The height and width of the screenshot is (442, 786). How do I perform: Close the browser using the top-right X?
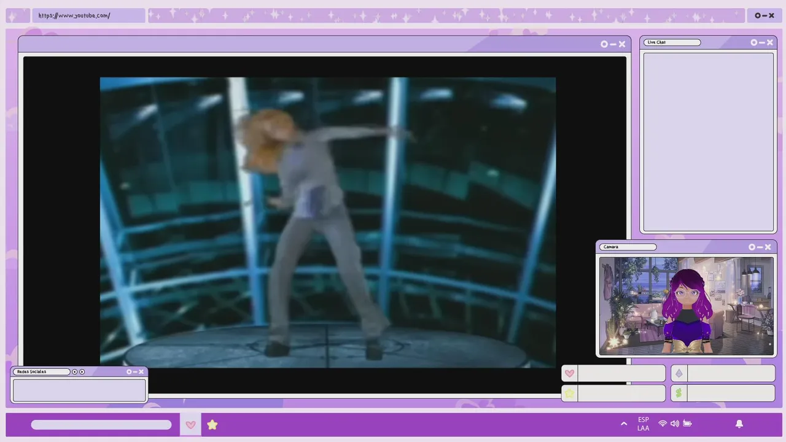click(x=772, y=15)
